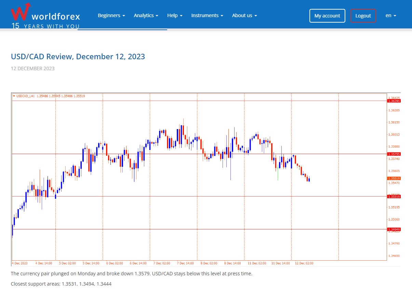Click the My account button
Image resolution: width=412 pixels, height=289 pixels.
click(327, 15)
